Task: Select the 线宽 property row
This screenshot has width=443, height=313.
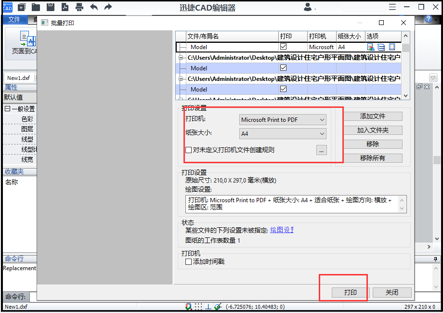Action: coord(20,159)
